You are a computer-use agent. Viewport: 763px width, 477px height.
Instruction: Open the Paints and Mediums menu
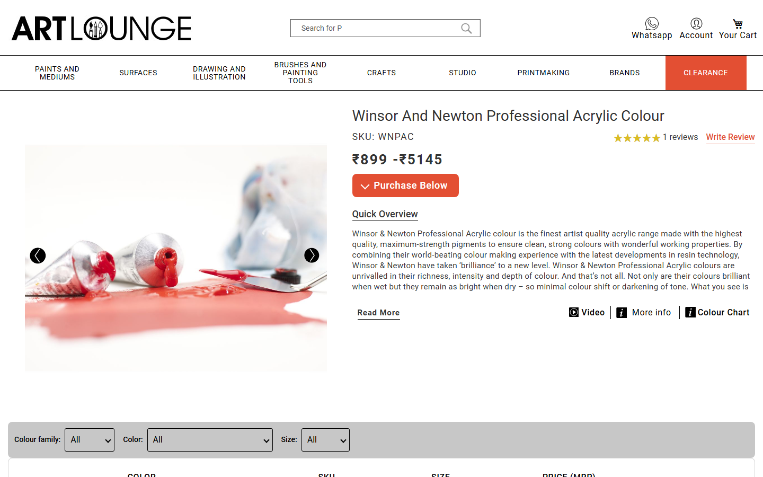click(x=57, y=73)
